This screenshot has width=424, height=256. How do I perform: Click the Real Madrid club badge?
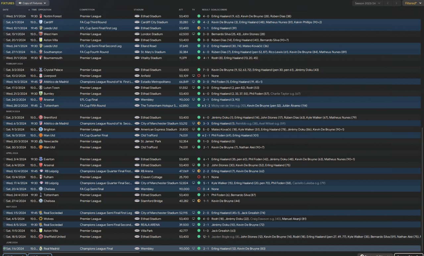(41, 248)
